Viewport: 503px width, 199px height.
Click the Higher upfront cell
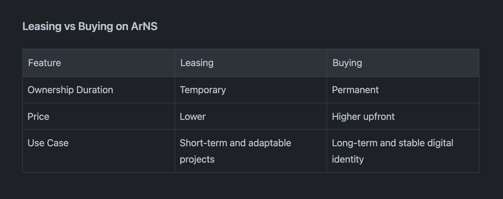coord(363,117)
